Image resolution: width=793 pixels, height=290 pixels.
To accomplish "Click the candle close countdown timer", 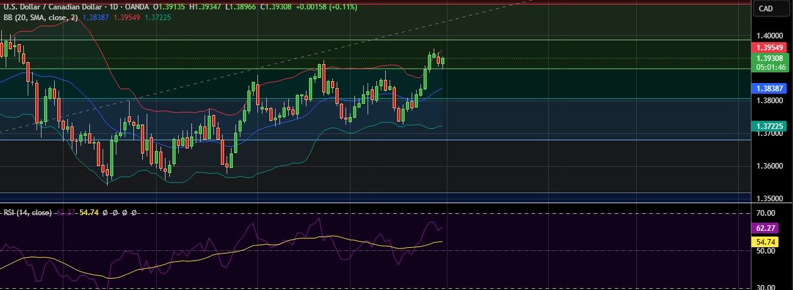I will click(769, 67).
